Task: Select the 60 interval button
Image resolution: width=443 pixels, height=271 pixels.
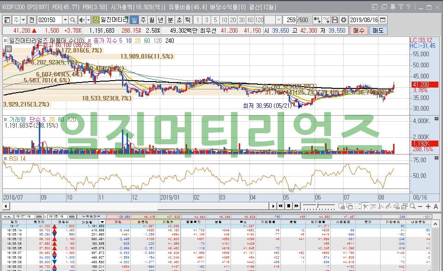Action: pyautogui.click(x=250, y=20)
